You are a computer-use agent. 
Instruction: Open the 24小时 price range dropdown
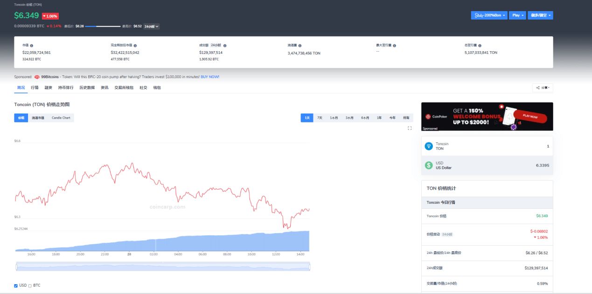coord(152,27)
